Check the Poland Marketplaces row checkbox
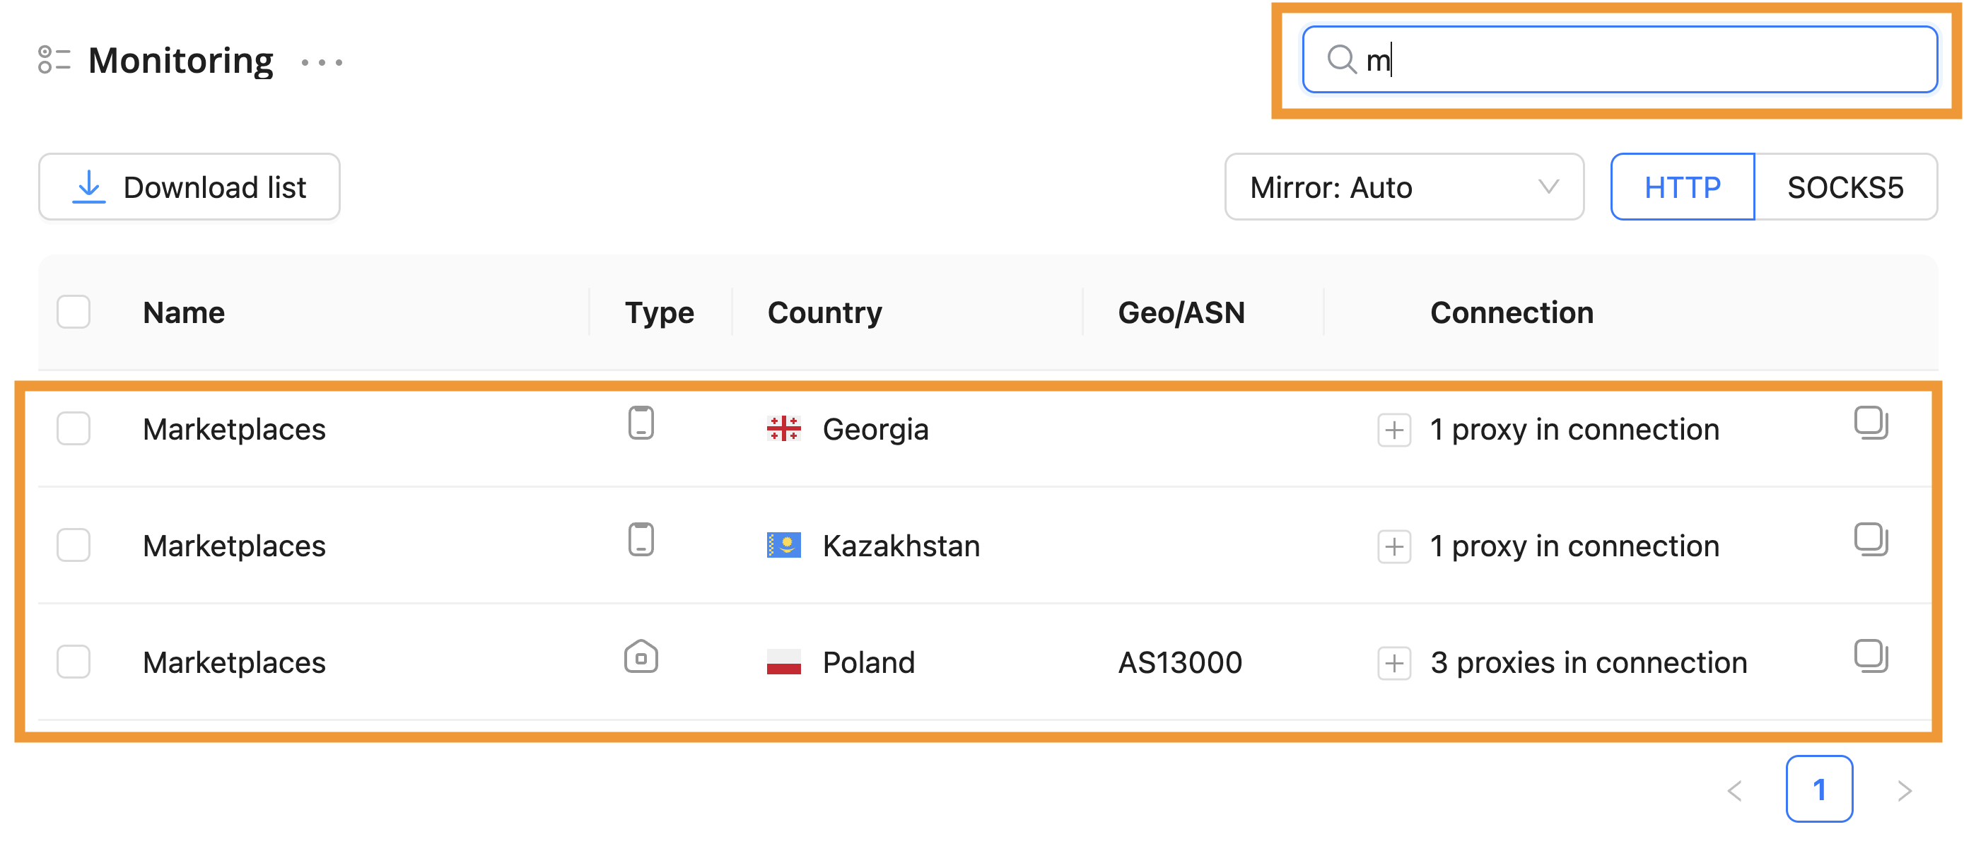Image resolution: width=1964 pixels, height=868 pixels. (74, 662)
